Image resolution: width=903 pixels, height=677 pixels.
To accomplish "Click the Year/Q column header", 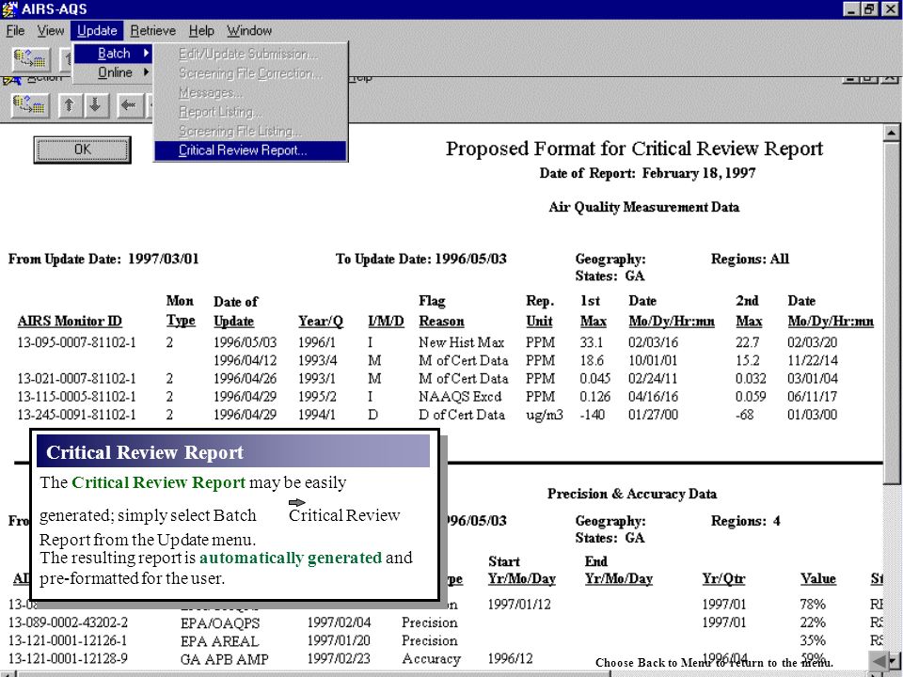I will 321,322.
